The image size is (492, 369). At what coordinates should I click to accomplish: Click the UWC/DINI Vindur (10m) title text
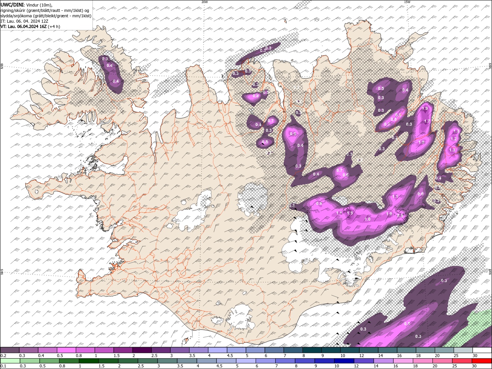coord(27,5)
